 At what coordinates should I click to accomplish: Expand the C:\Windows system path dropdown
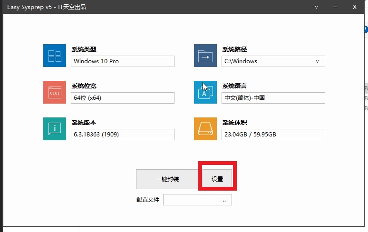317,61
